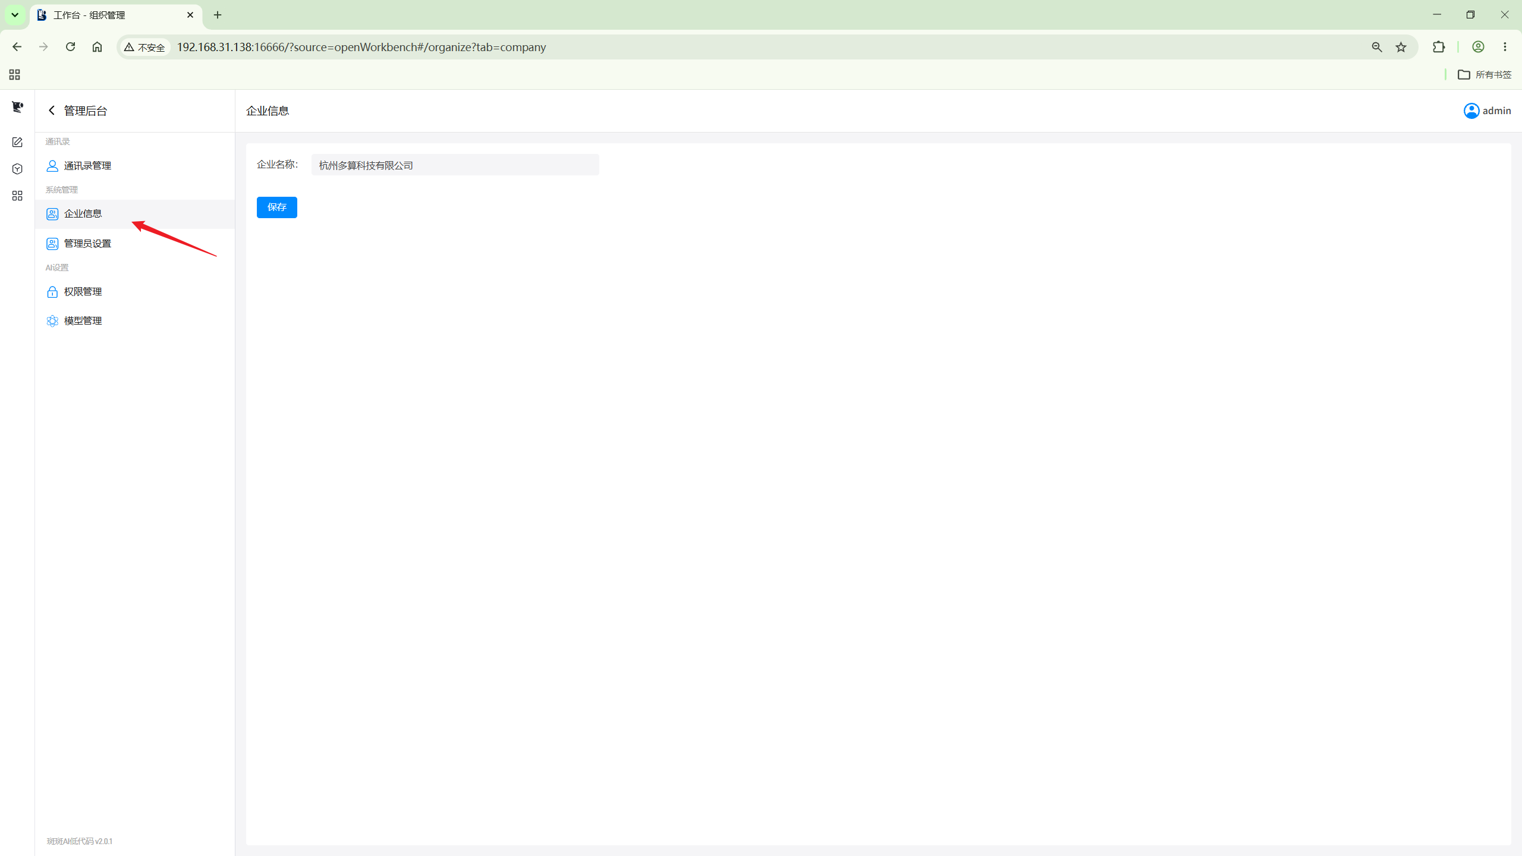The image size is (1522, 856).
Task: Open browser extensions puzzle icon
Action: pyautogui.click(x=1439, y=47)
